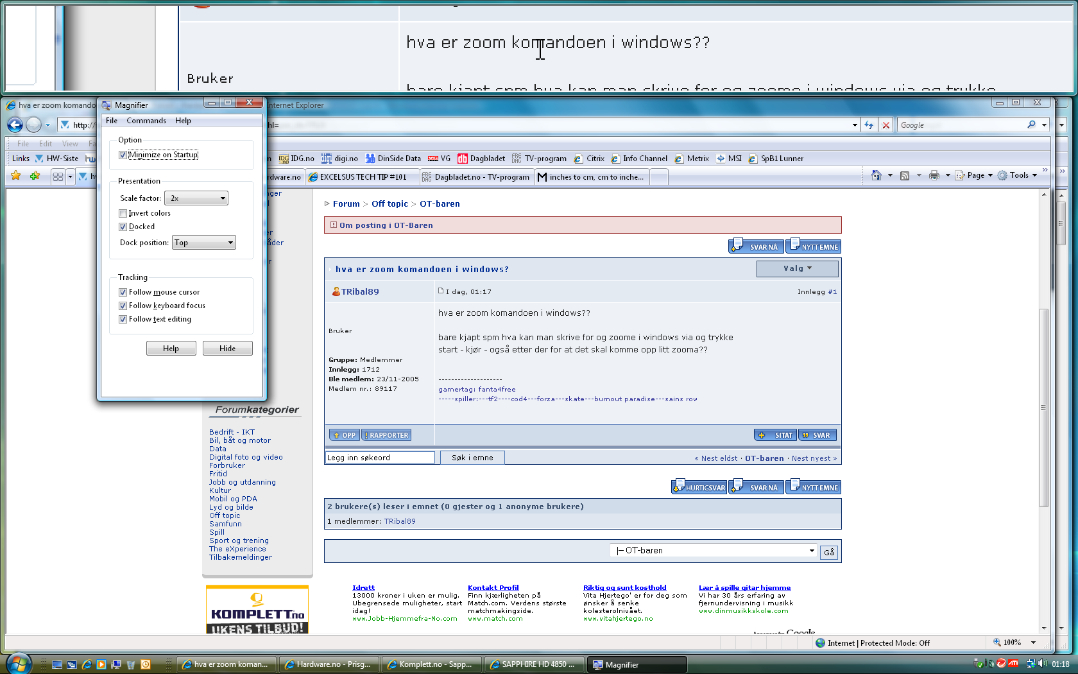Open the Citrix favorite link
Image resolution: width=1078 pixels, height=674 pixels.
coord(589,159)
